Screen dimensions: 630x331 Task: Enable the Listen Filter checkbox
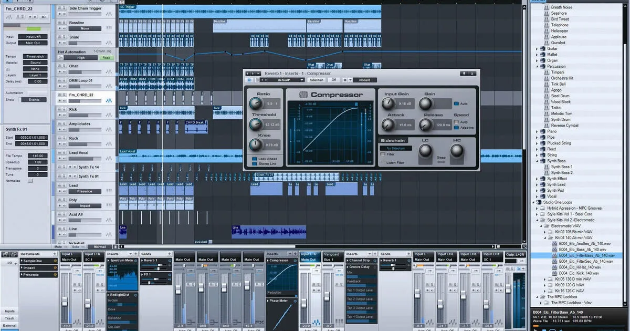coord(383,163)
